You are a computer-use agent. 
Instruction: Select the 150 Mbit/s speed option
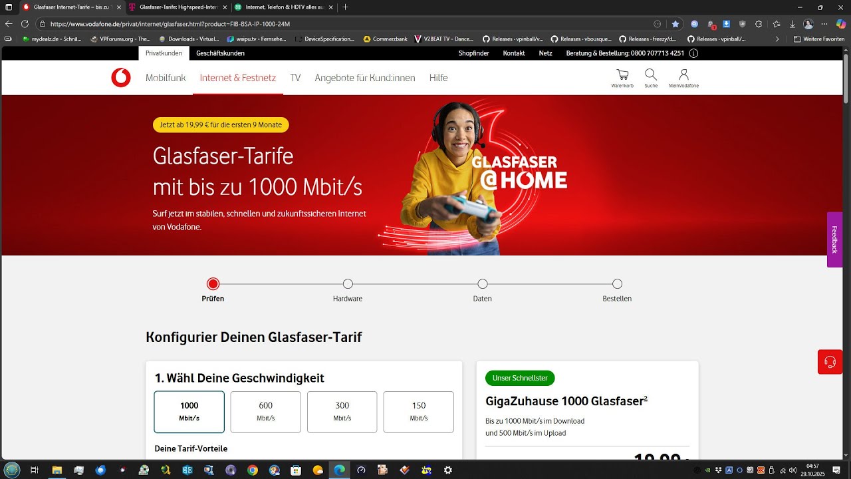click(x=418, y=412)
